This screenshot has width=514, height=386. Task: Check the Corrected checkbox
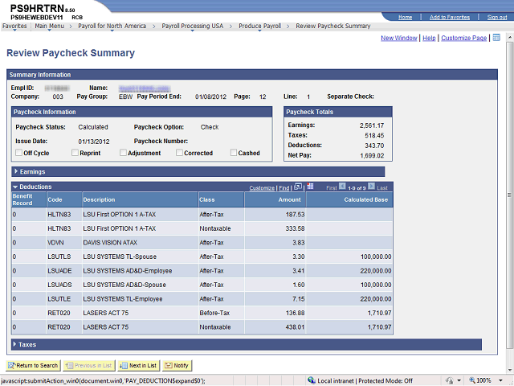[179, 153]
